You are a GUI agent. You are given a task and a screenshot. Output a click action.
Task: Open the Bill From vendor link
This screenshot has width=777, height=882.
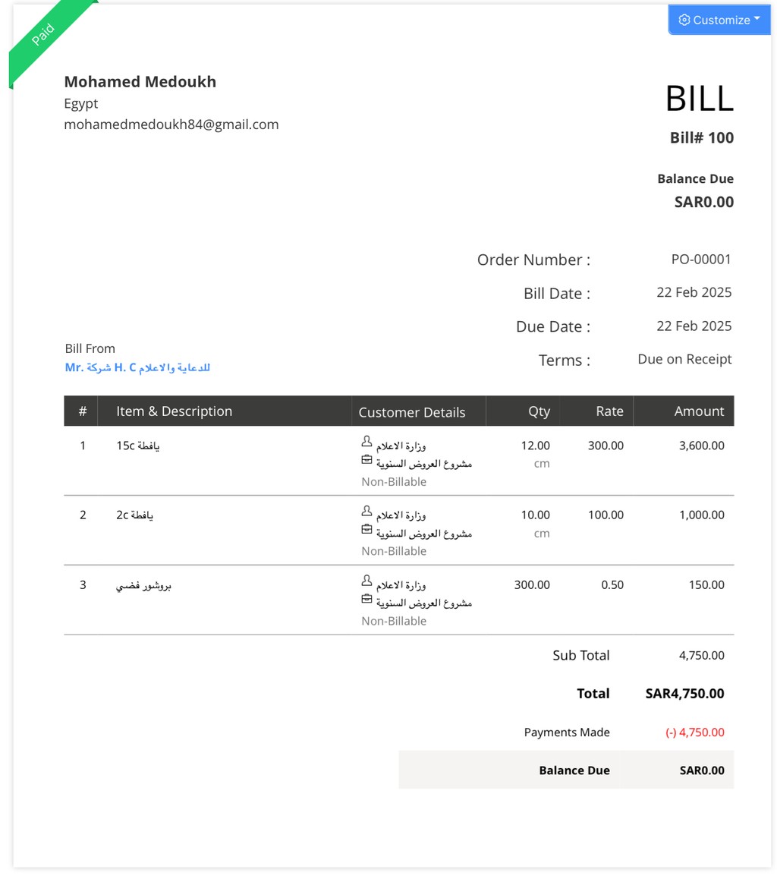pos(137,368)
